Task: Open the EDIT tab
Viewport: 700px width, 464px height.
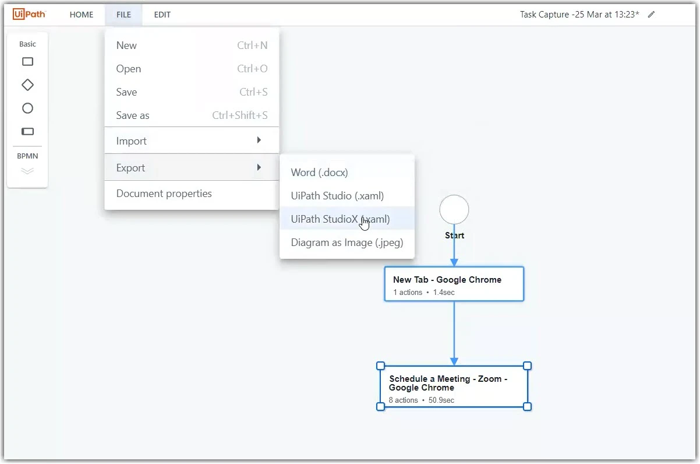Action: [x=162, y=15]
